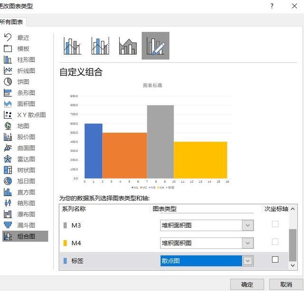
Task: Choose column-line on secondary axis subtype
Action: [100, 46]
